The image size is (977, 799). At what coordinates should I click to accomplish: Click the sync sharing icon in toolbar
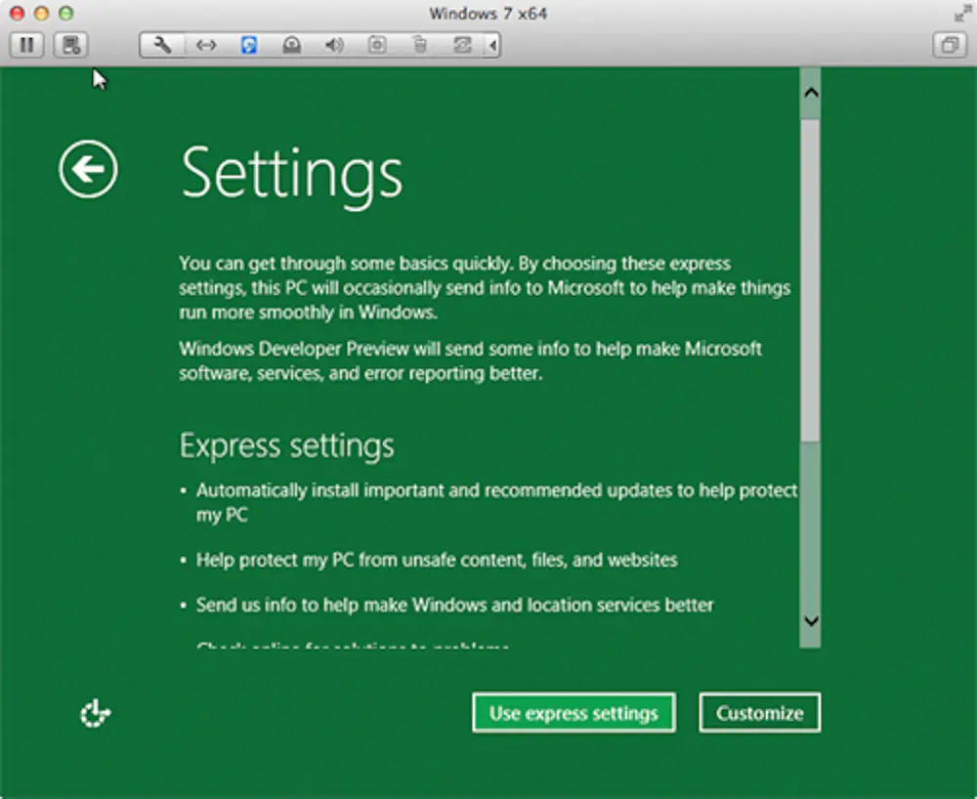coord(462,45)
